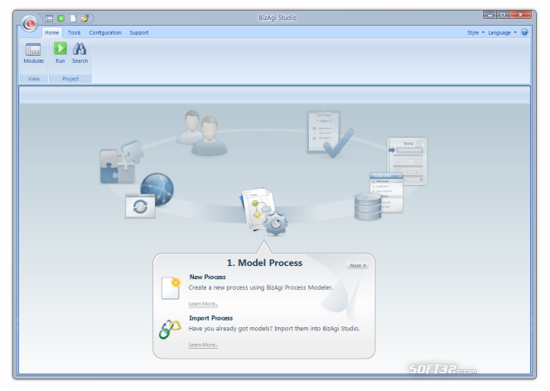
Task: Switch to the Home ribbon tab
Action: click(x=51, y=32)
